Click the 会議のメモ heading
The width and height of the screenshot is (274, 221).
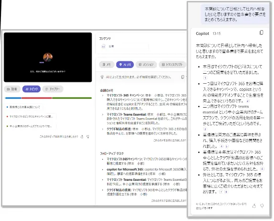click(106, 90)
